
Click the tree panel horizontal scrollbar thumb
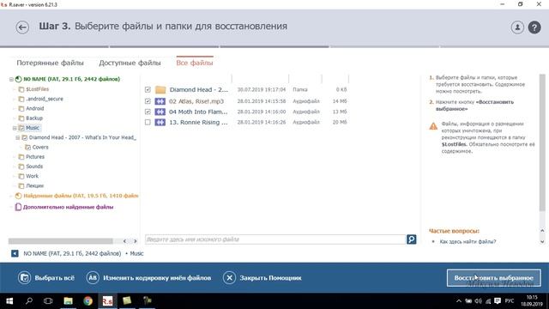(x=61, y=241)
